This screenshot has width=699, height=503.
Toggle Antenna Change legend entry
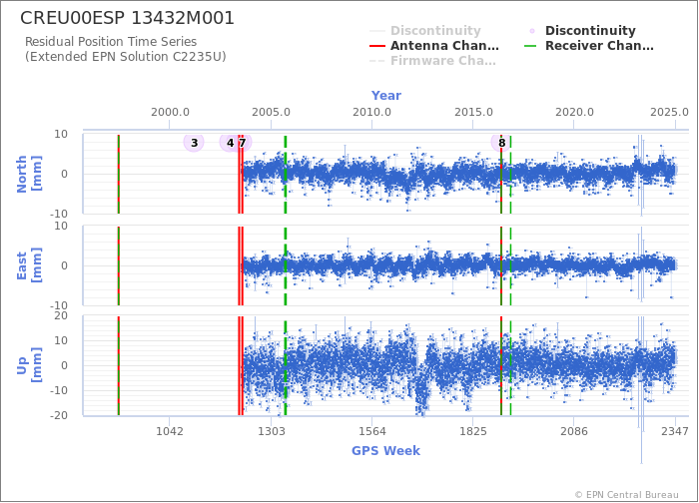point(434,46)
